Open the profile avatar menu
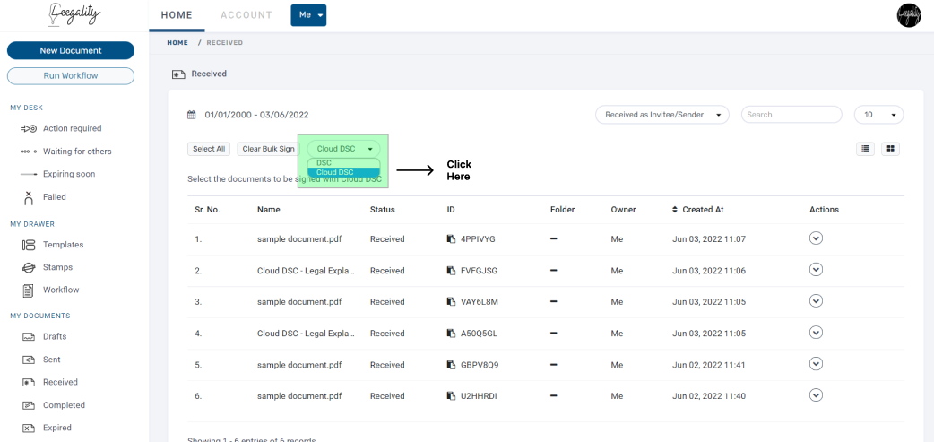This screenshot has height=442, width=934. [908, 15]
